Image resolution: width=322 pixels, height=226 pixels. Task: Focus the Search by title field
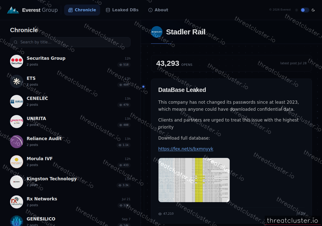click(x=70, y=42)
